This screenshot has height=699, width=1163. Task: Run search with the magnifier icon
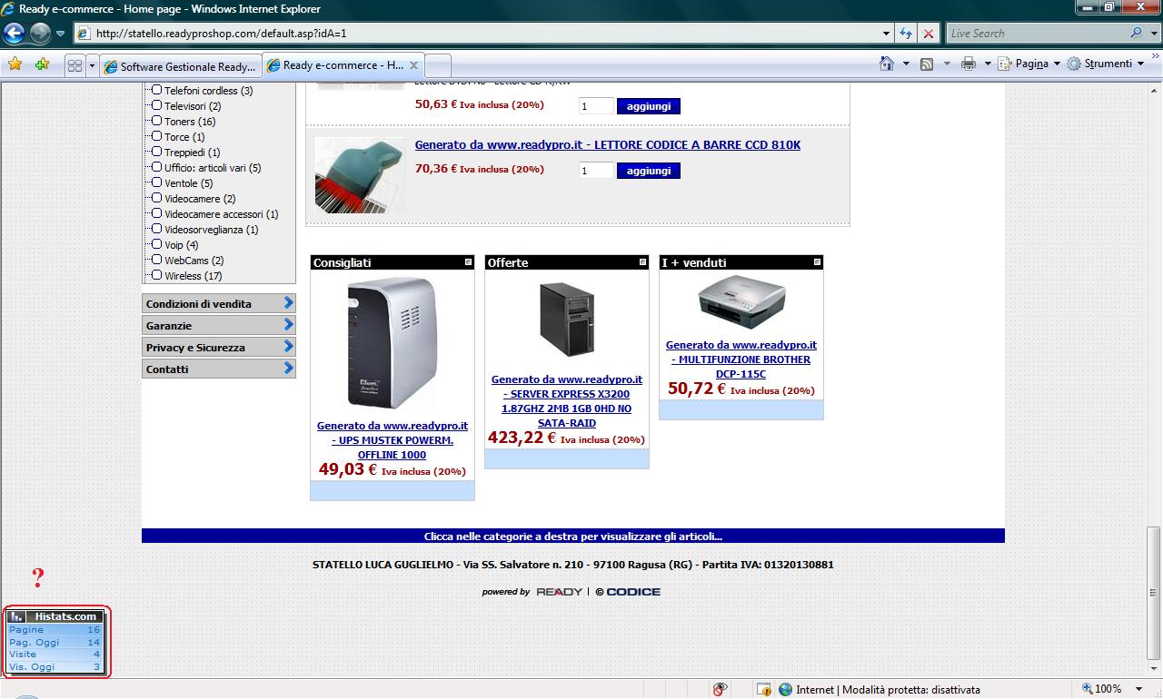1137,34
